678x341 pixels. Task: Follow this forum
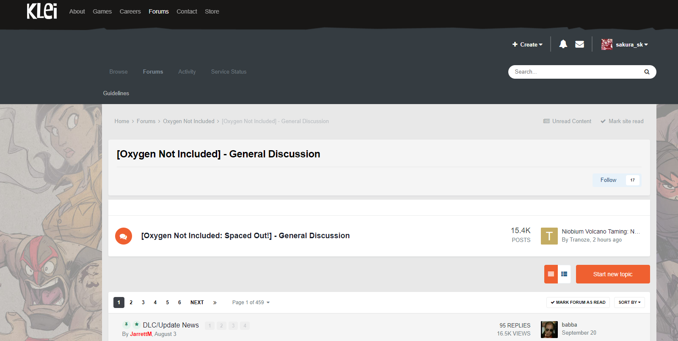pos(608,180)
